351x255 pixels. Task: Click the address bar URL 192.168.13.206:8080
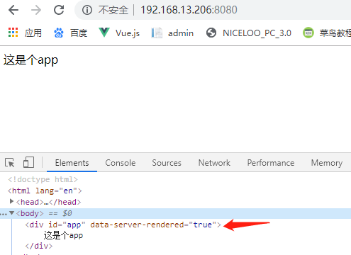pyautogui.click(x=189, y=10)
